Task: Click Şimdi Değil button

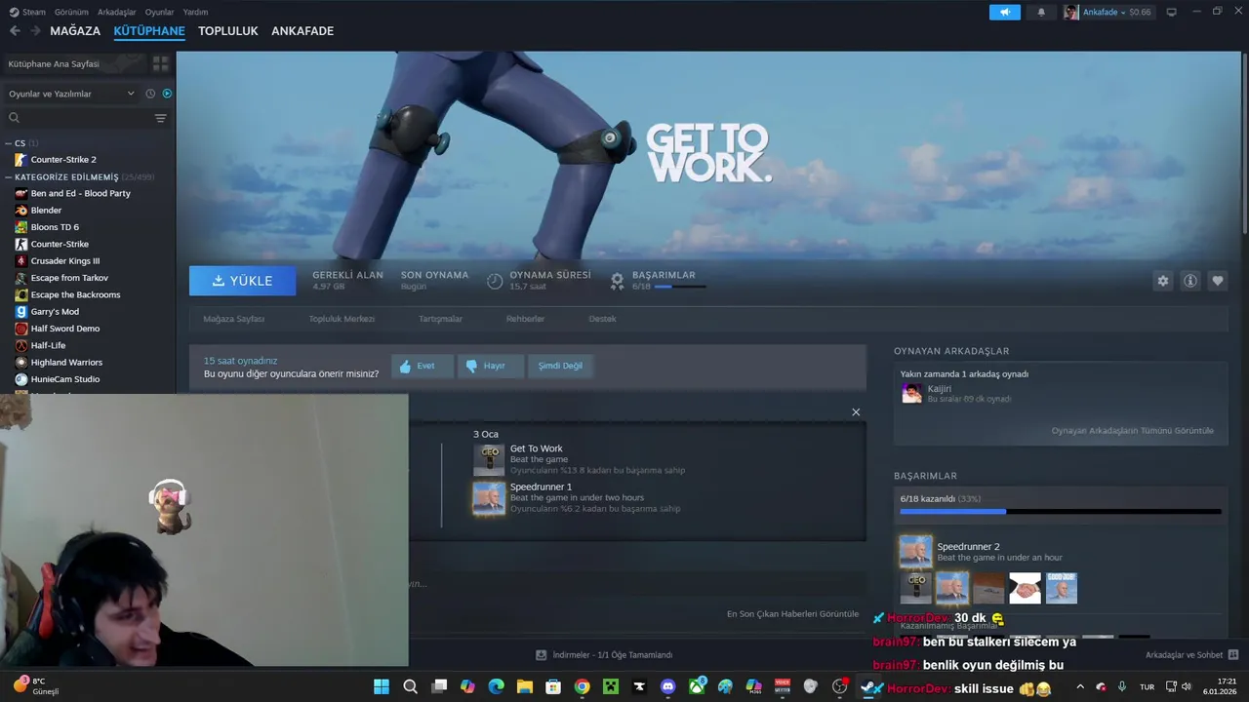Action: tap(560, 366)
